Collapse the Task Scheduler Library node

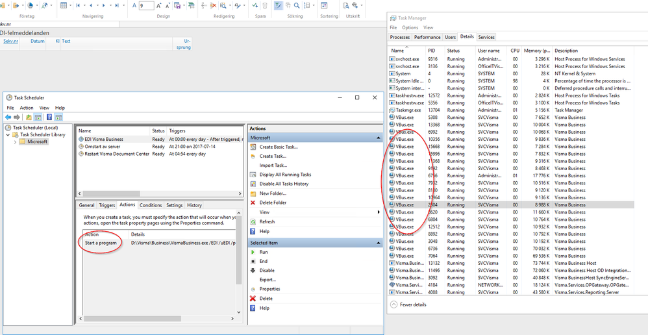coord(8,134)
